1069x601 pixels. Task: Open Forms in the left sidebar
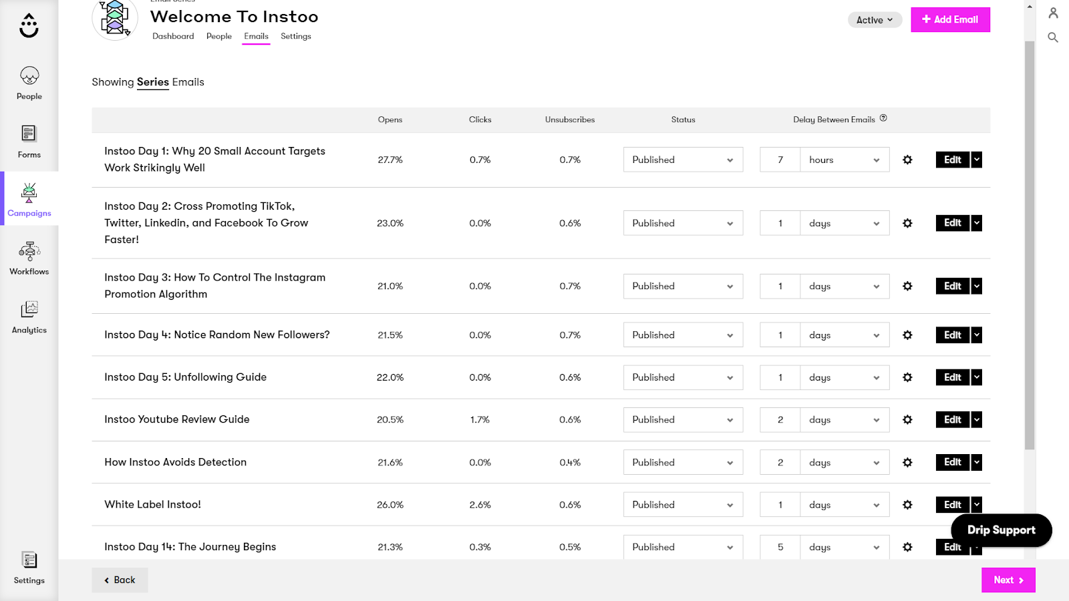(x=29, y=142)
